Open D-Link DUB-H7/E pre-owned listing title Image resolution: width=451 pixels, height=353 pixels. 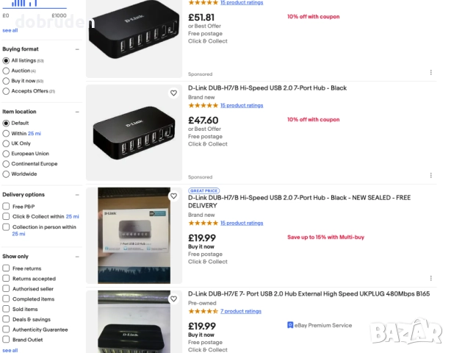point(309,293)
